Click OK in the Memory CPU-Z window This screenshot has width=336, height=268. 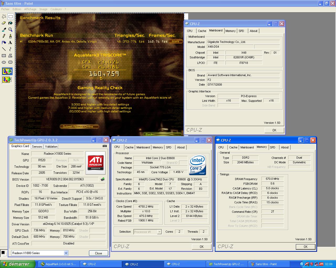click(306, 247)
